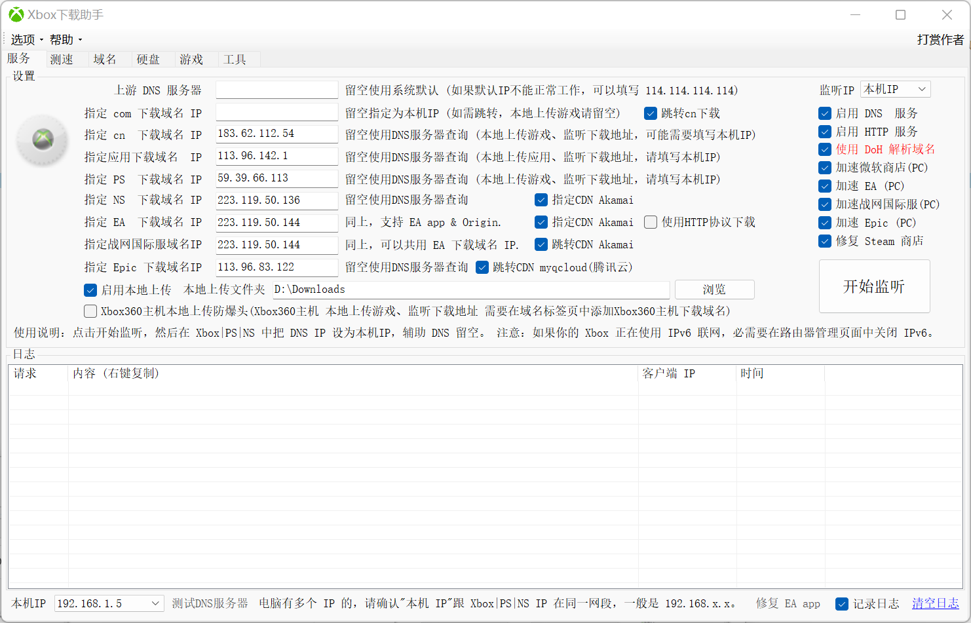Click the PS 下载域名 IP field 59.39.66.113
The image size is (971, 623).
[x=276, y=179]
